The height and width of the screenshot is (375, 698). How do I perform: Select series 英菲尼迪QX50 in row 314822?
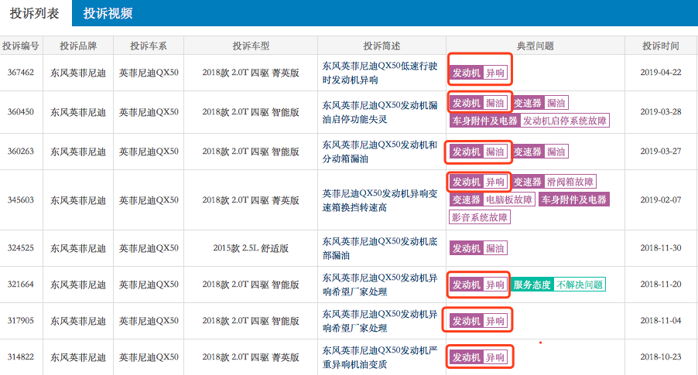coord(149,357)
